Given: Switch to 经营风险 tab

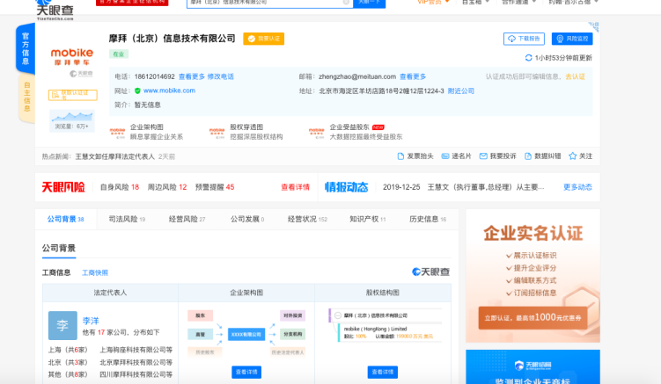Looking at the screenshot, I should (x=187, y=219).
